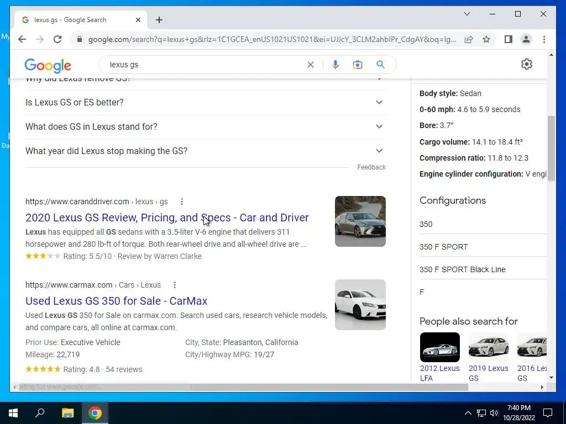Click Chrome icon in taskbar
This screenshot has height=424, width=566.
pos(95,413)
